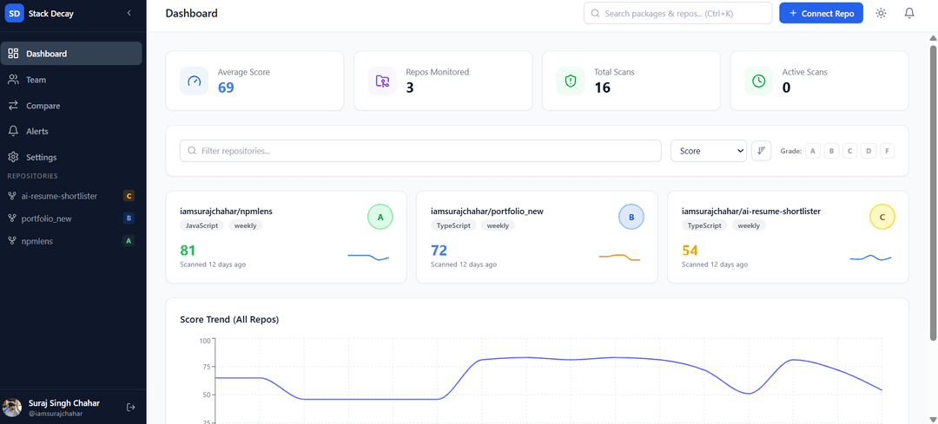Click the weekly tag on the portfolio_new card
Viewport: 938px width, 424px height.
click(x=498, y=225)
